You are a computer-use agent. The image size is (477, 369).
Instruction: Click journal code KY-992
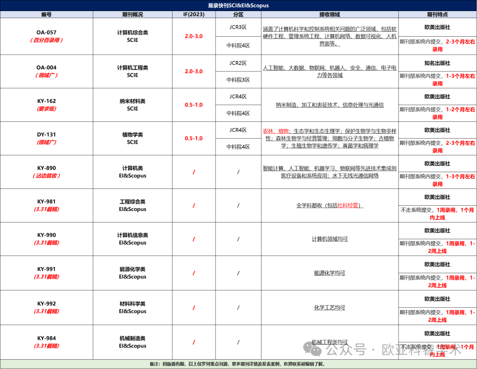point(46,304)
